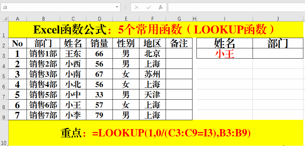The height and width of the screenshot is (146, 305).
Task: Click the 部门 header in column B
Action: 43,43
